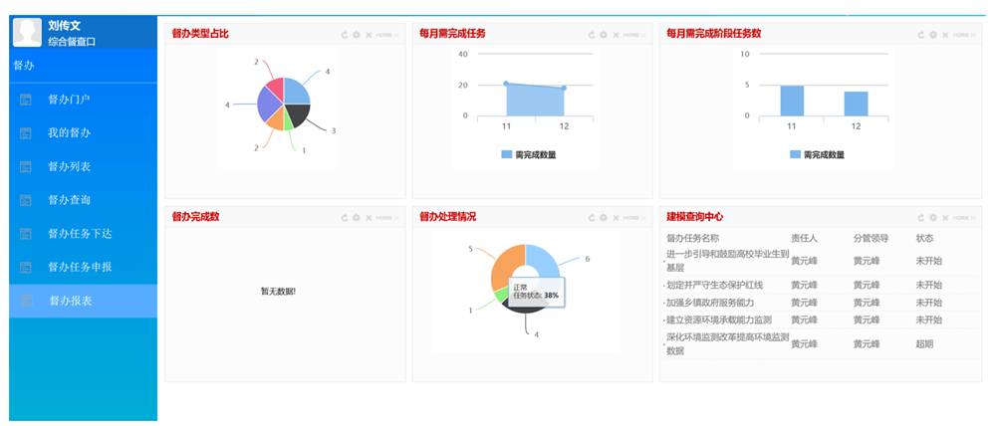The width and height of the screenshot is (996, 426).
Task: Click refresh icon on 建模查询中心 panel
Action: coord(920,217)
